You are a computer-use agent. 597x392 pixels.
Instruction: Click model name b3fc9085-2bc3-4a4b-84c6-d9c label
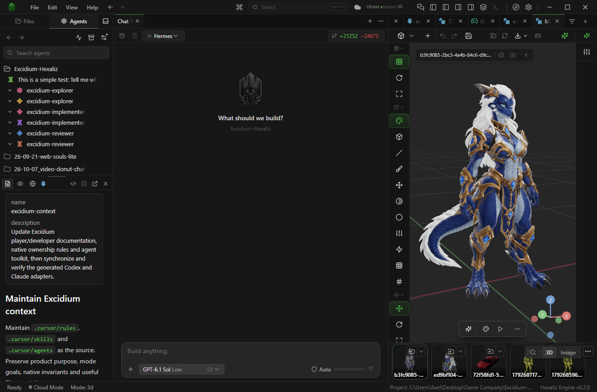[455, 55]
